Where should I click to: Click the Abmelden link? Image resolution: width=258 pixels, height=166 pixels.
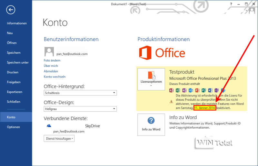[51, 71]
